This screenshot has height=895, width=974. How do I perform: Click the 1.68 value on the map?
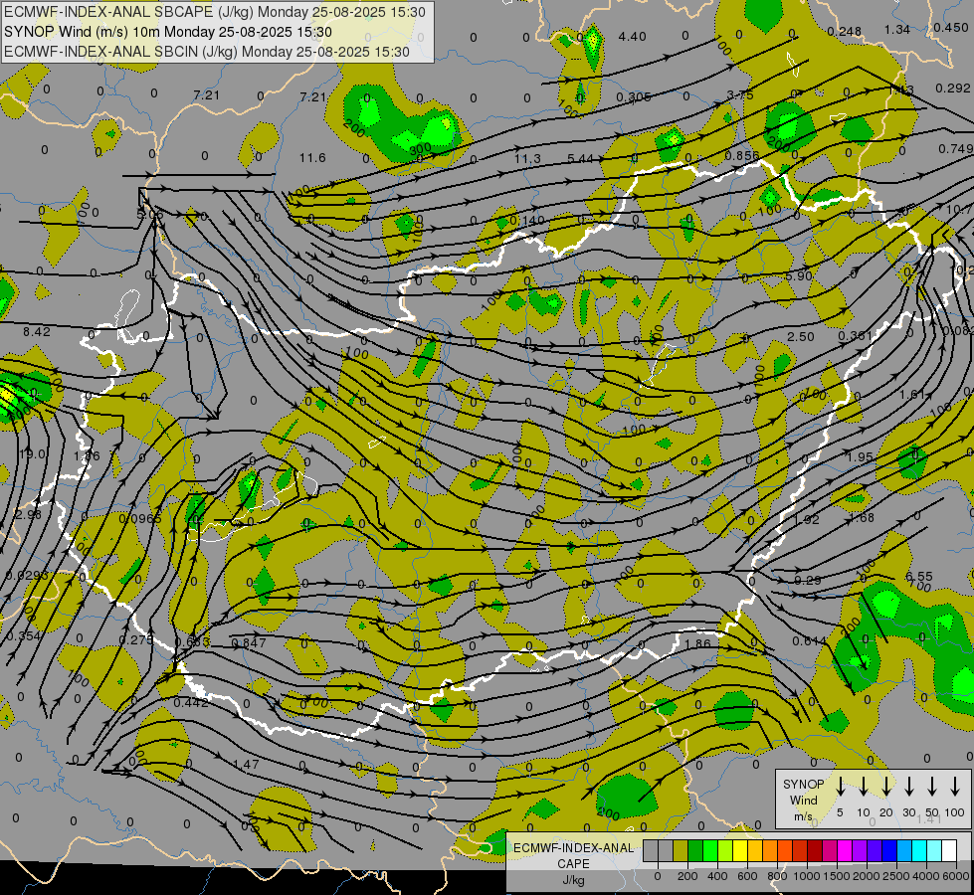(861, 517)
